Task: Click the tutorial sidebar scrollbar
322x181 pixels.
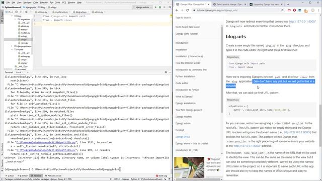Action: click(x=222, y=70)
